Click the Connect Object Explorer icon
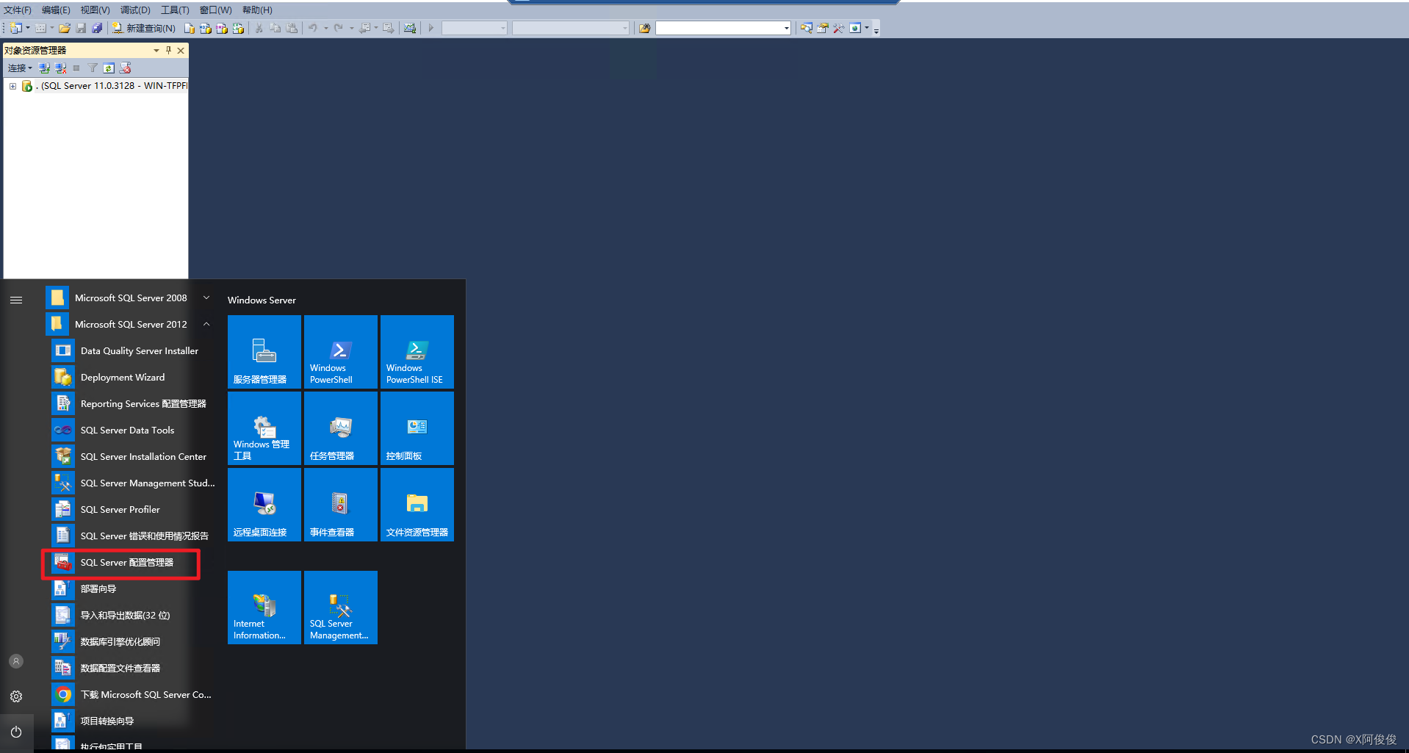The width and height of the screenshot is (1409, 753). point(44,68)
